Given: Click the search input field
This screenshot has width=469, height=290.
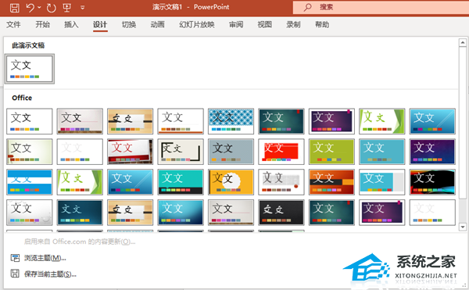Looking at the screenshot, I should click(381, 7).
